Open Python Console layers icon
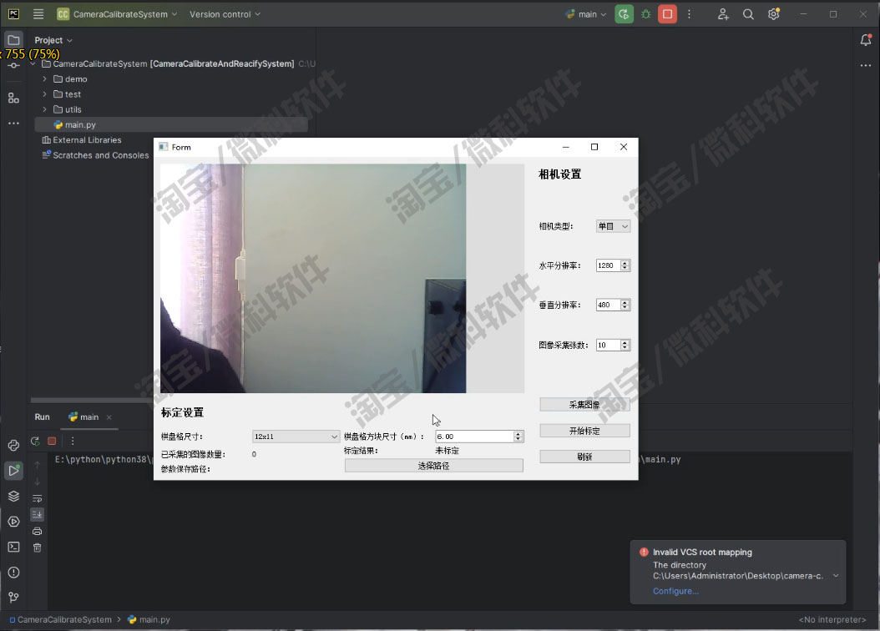Screen dimensions: 880x631 pyautogui.click(x=13, y=496)
